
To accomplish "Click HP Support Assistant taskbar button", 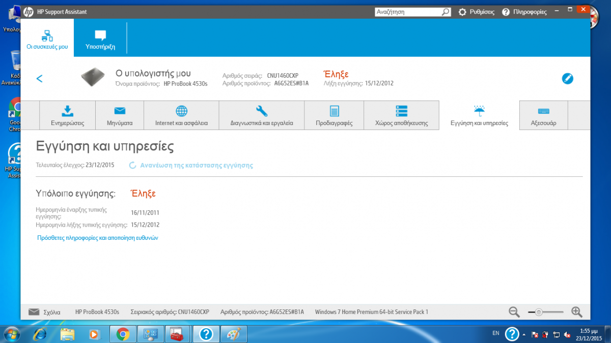I will click(x=206, y=334).
